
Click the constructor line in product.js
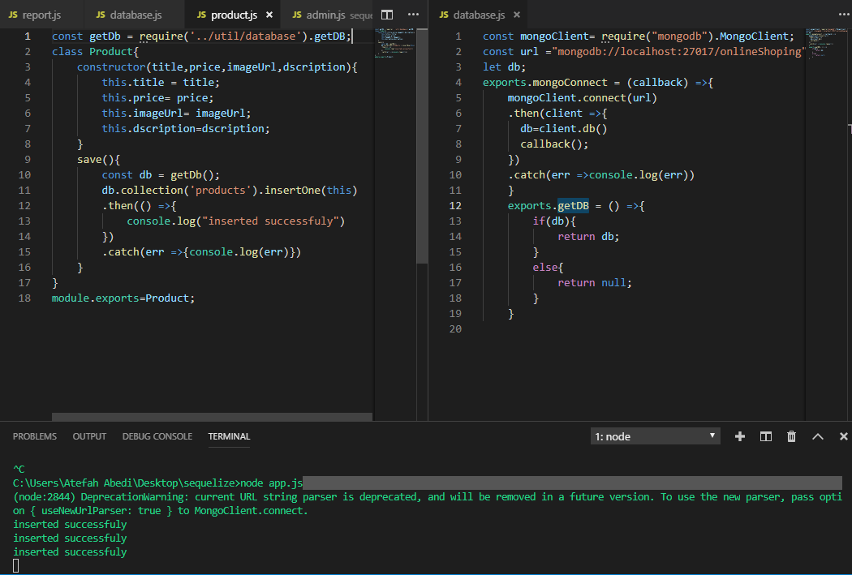[217, 67]
